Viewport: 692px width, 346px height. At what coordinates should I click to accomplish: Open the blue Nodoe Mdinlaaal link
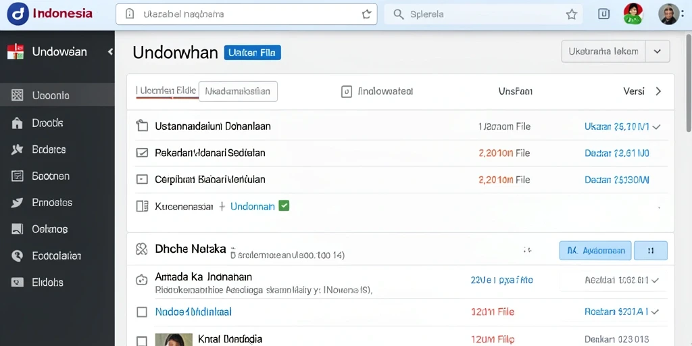point(193,312)
